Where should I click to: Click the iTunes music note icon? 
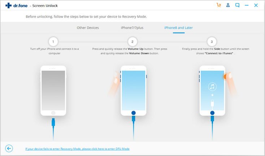click(x=212, y=86)
